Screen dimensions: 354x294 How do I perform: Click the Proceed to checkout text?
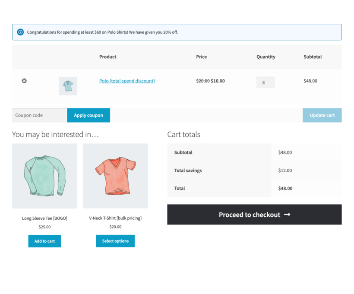point(249,215)
